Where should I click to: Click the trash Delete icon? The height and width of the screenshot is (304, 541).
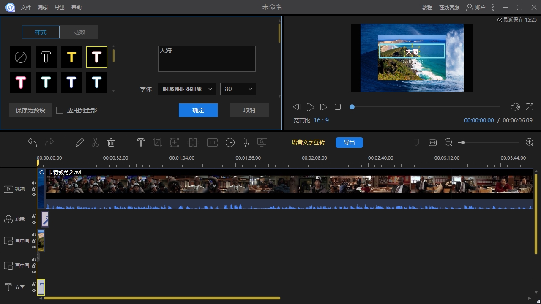[x=111, y=143]
